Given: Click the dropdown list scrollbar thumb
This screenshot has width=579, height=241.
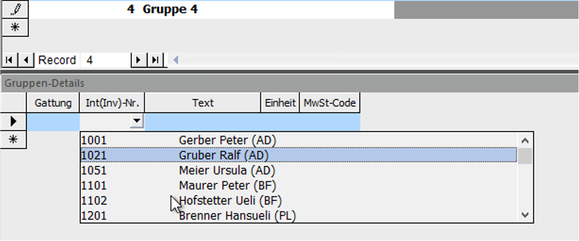Looking at the screenshot, I should [x=525, y=156].
